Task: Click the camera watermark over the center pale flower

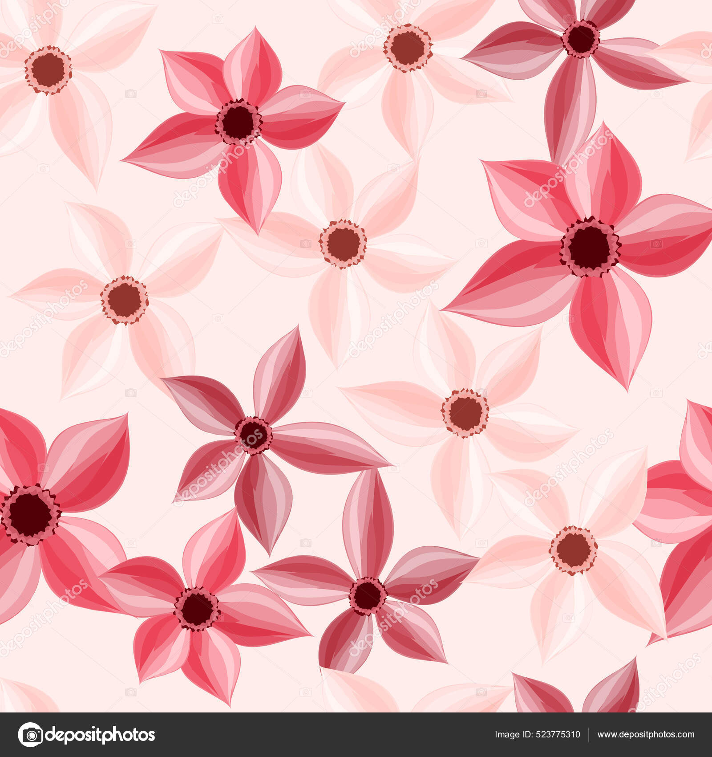Action: click(x=306, y=243)
